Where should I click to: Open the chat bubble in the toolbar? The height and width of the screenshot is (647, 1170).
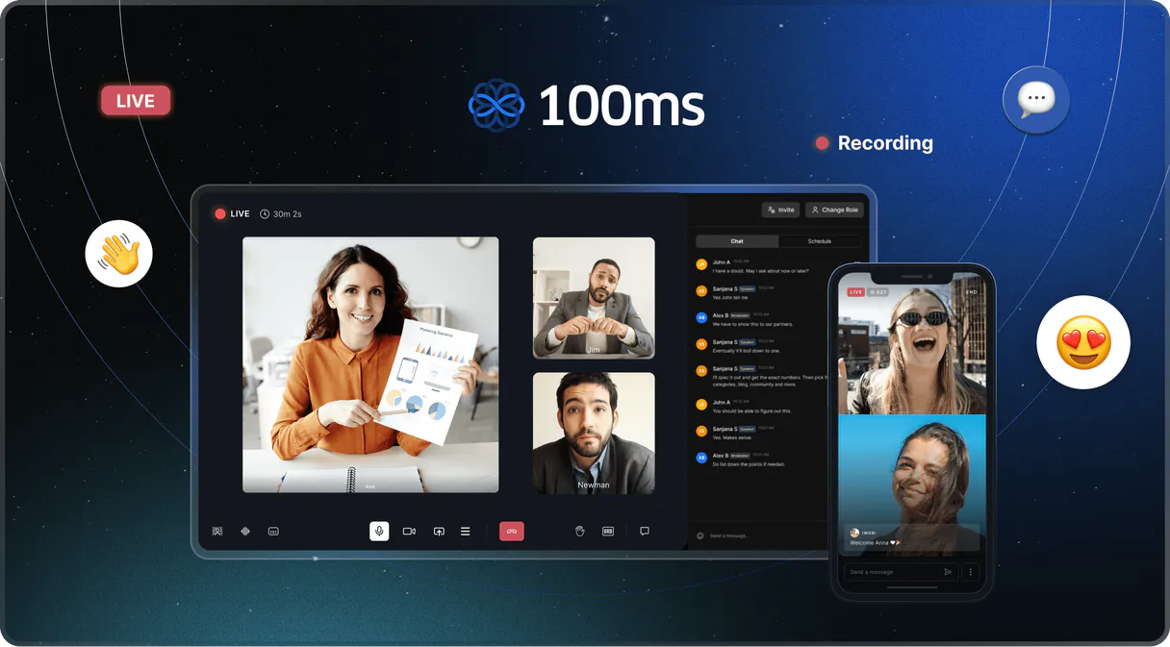644,531
